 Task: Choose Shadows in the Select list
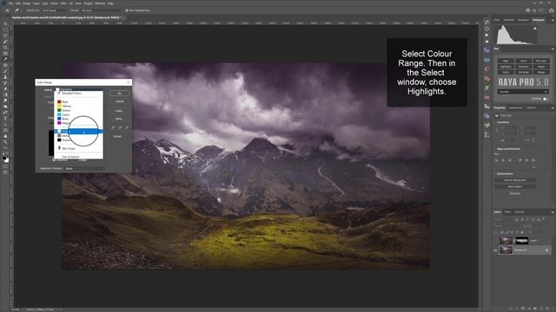(x=79, y=140)
